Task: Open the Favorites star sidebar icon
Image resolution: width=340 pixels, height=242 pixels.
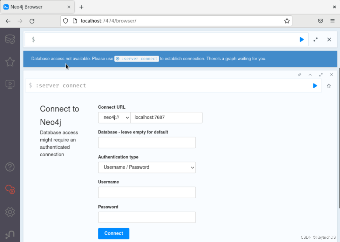Action: pyautogui.click(x=10, y=62)
